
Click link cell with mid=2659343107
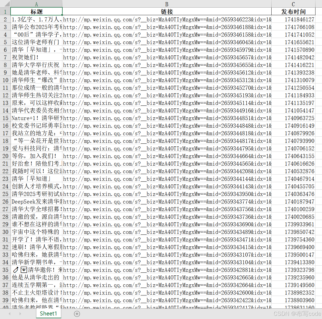167,255
